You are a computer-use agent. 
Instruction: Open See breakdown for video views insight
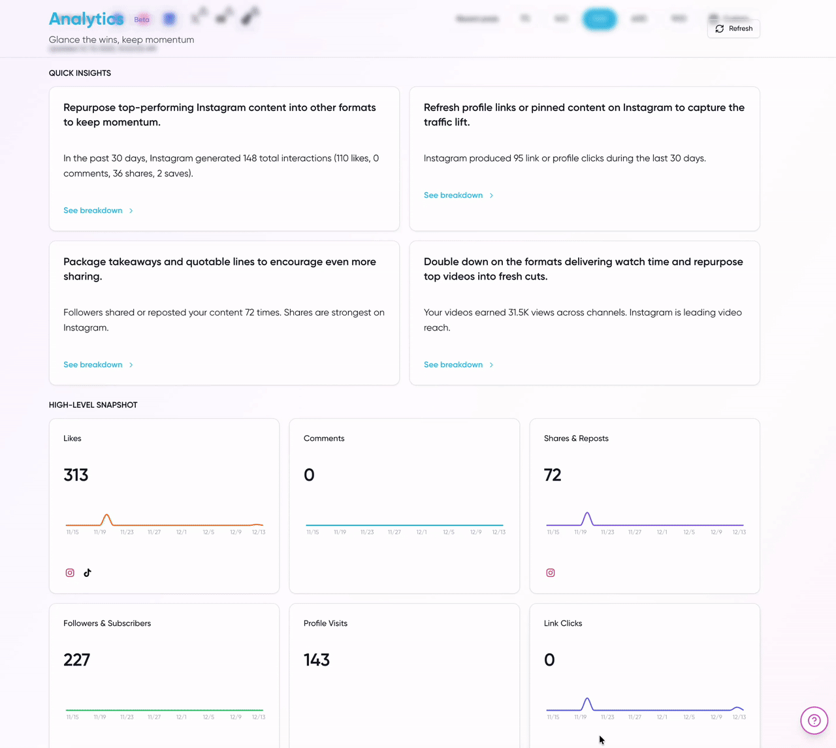(x=453, y=365)
